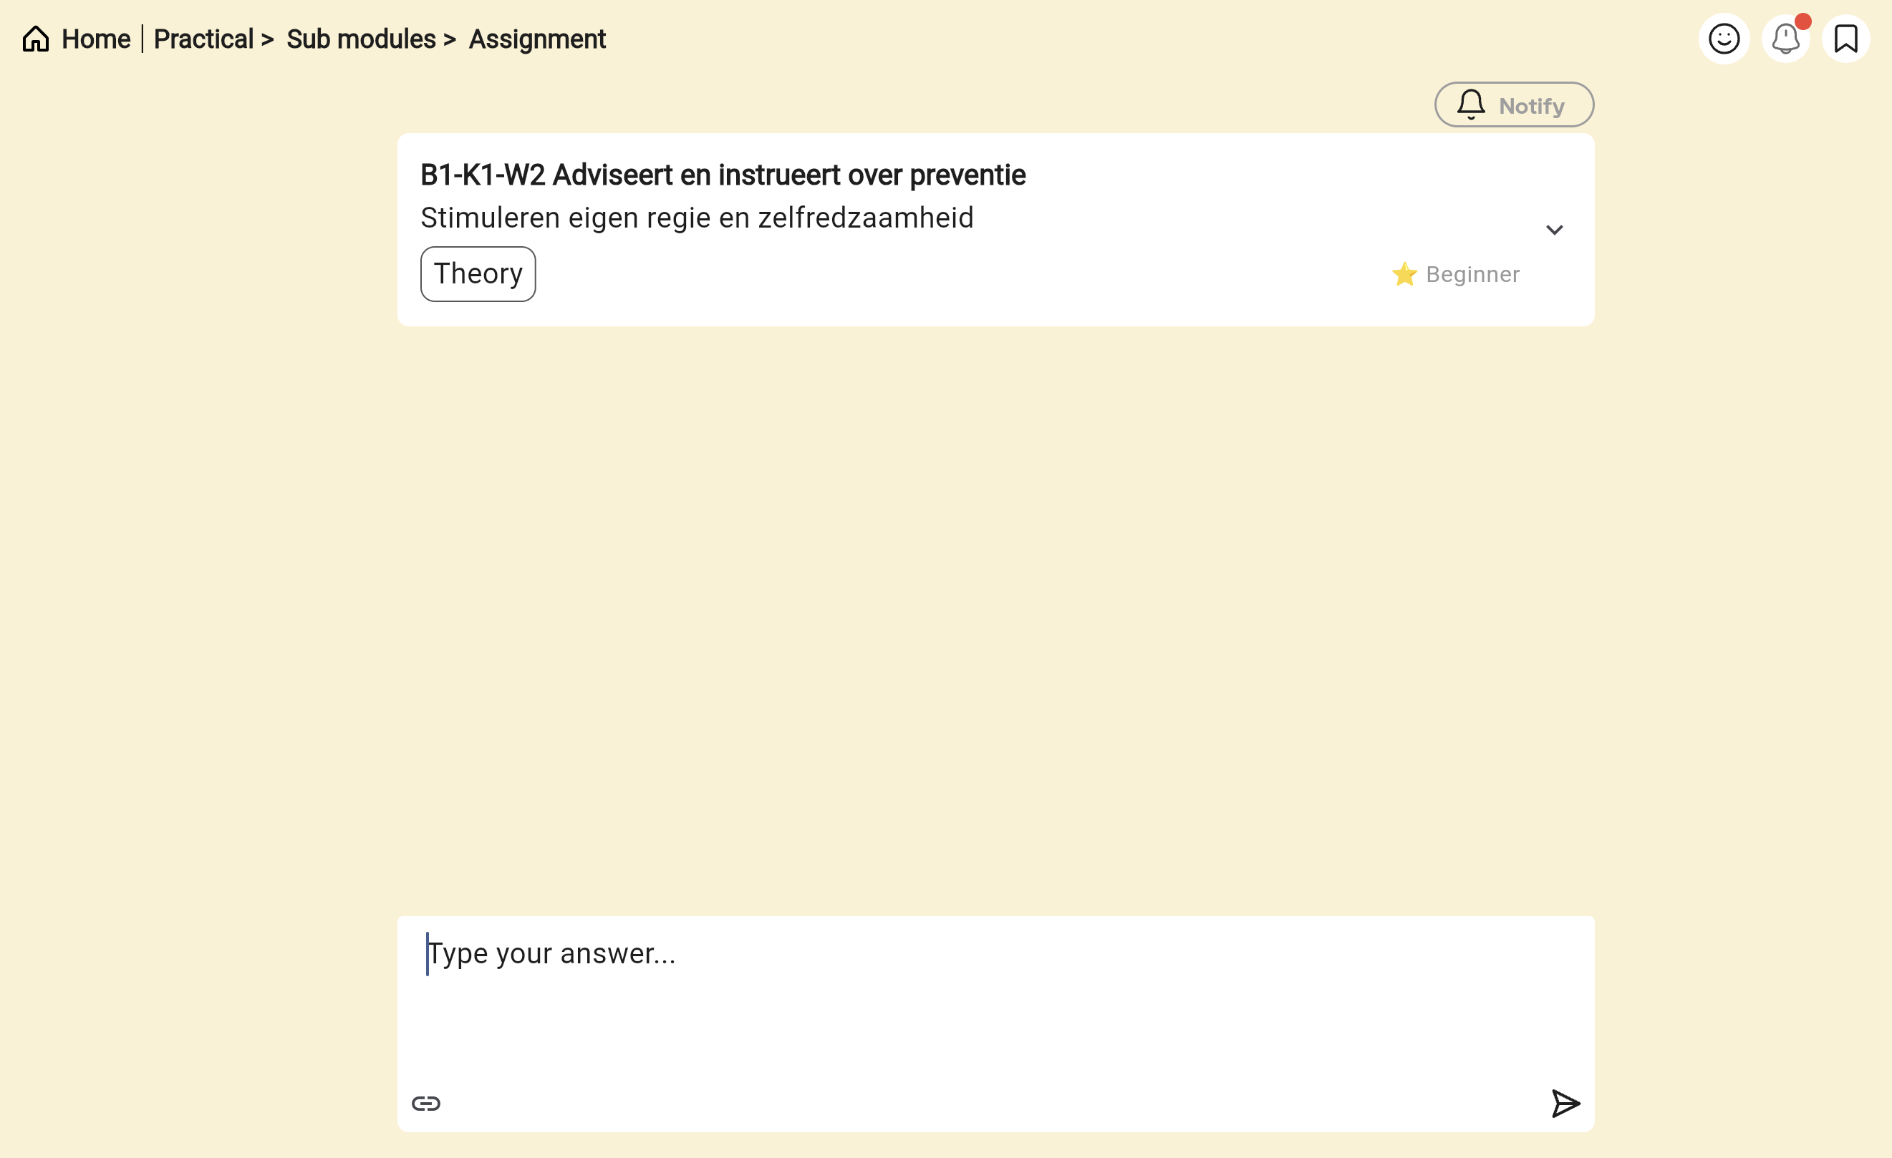Select the Assignment breadcrumb
This screenshot has width=1892, height=1158.
click(x=536, y=39)
